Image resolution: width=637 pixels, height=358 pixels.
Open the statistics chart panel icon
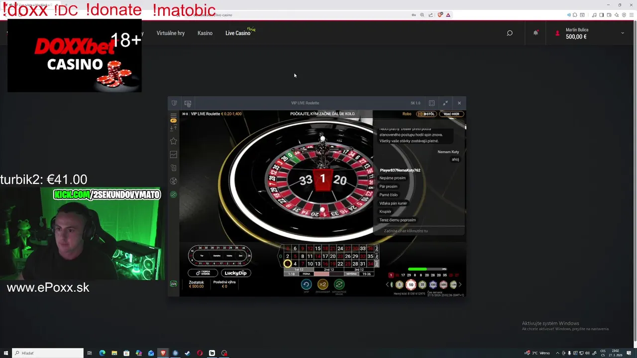[173, 155]
